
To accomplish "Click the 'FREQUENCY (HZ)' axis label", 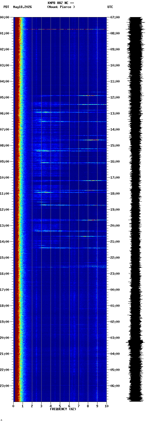I will click(63, 409).
